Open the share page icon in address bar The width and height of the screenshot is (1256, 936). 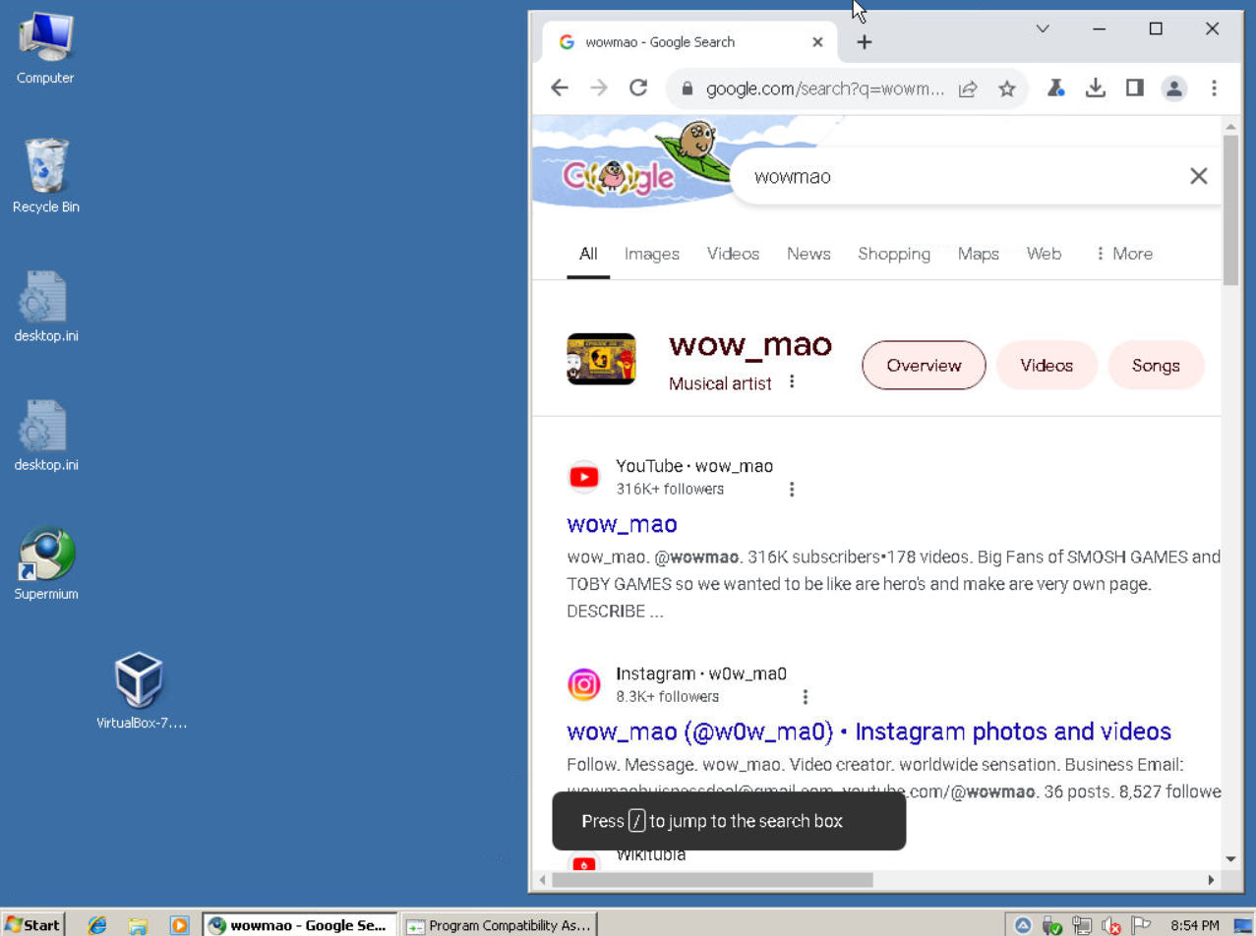(968, 89)
